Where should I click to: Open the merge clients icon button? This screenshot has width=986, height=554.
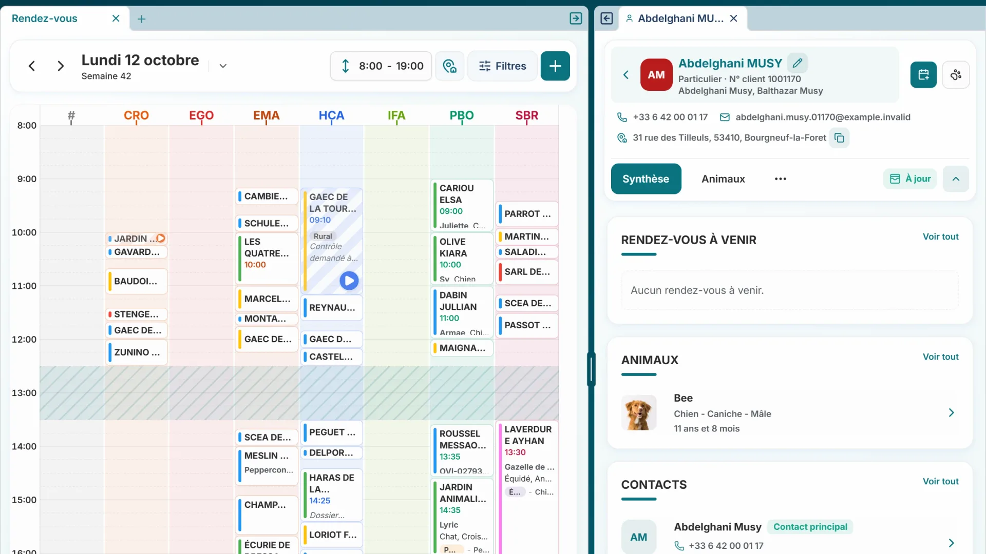pos(956,75)
